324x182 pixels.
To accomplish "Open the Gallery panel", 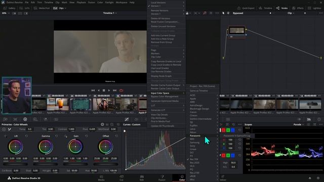I will click(9, 8).
